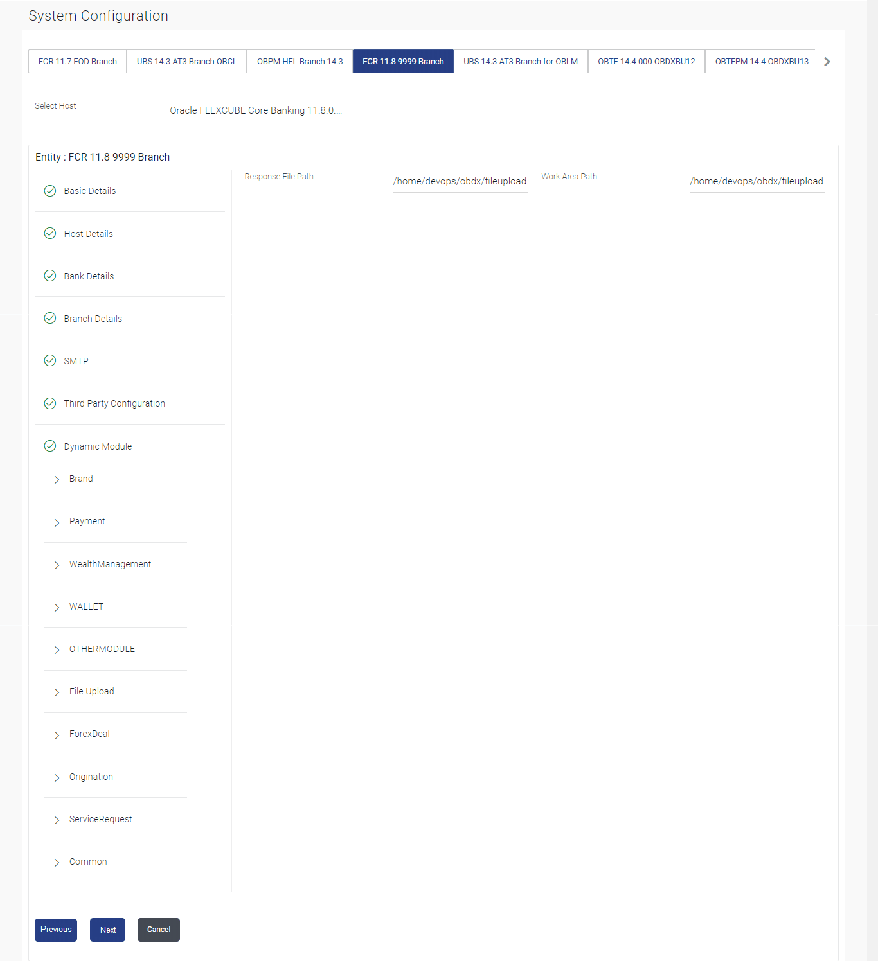Click the SMTP checkmark icon

pyautogui.click(x=49, y=360)
